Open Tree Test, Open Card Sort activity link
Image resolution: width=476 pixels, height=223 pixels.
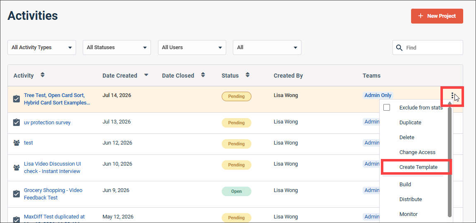coord(57,99)
